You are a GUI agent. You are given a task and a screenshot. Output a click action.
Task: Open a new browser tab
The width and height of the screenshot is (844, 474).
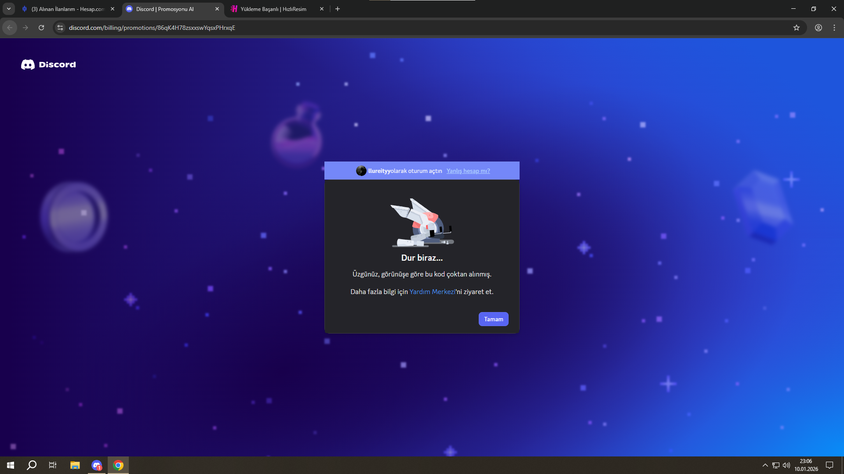[x=338, y=9]
